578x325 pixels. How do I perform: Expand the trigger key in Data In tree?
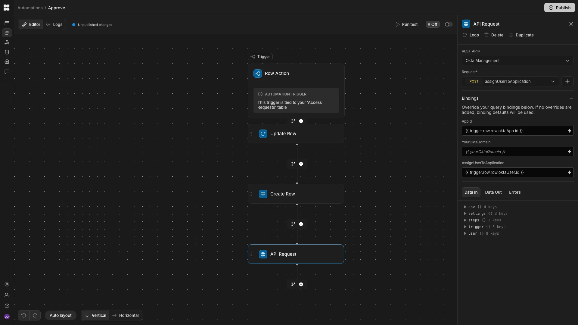tap(465, 227)
